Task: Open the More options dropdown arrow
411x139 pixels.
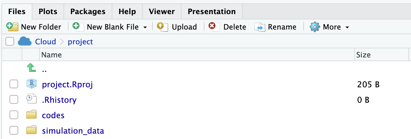Action: (x=347, y=27)
